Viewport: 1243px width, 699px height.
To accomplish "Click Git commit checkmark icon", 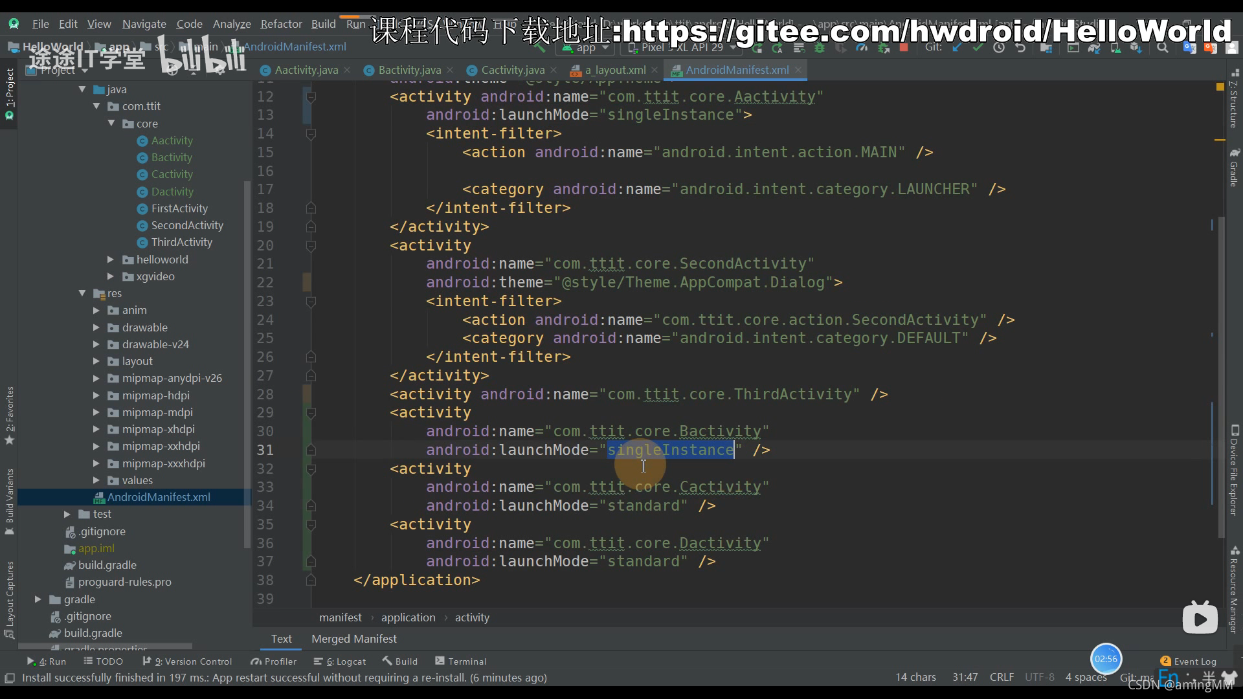I will [978, 47].
